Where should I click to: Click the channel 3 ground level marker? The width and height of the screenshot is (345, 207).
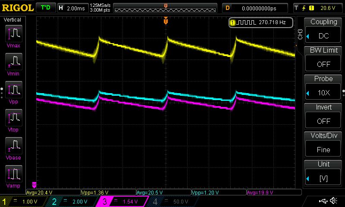pos(34,185)
